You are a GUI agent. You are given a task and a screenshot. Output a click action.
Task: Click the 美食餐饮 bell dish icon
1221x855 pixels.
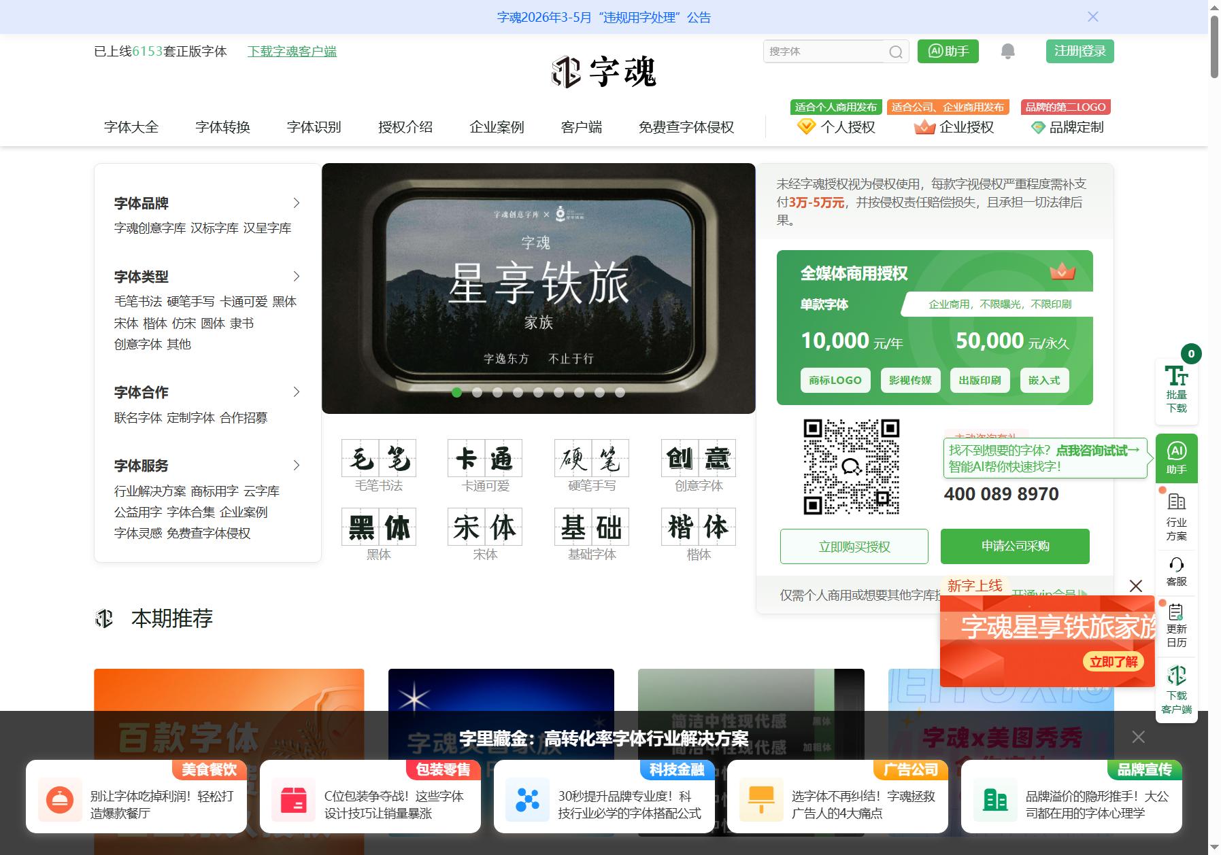pos(60,800)
